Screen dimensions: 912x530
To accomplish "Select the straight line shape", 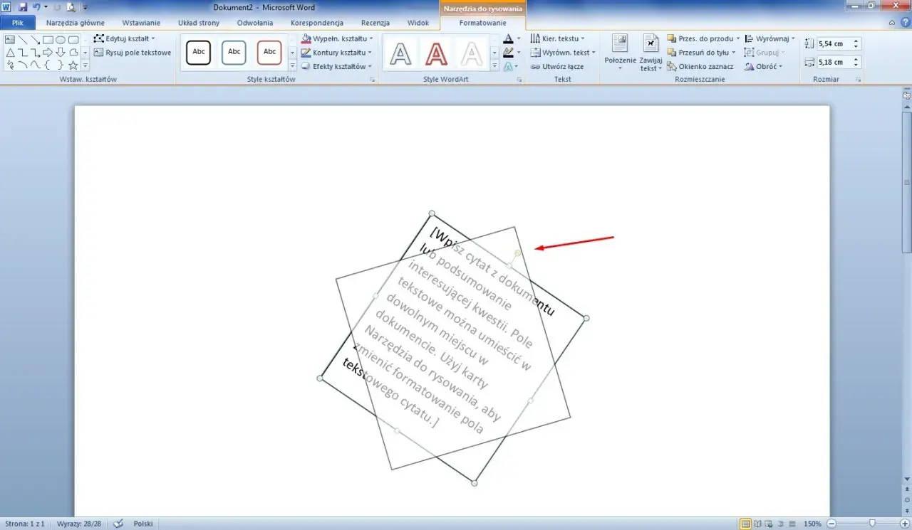I will pyautogui.click(x=23, y=40).
